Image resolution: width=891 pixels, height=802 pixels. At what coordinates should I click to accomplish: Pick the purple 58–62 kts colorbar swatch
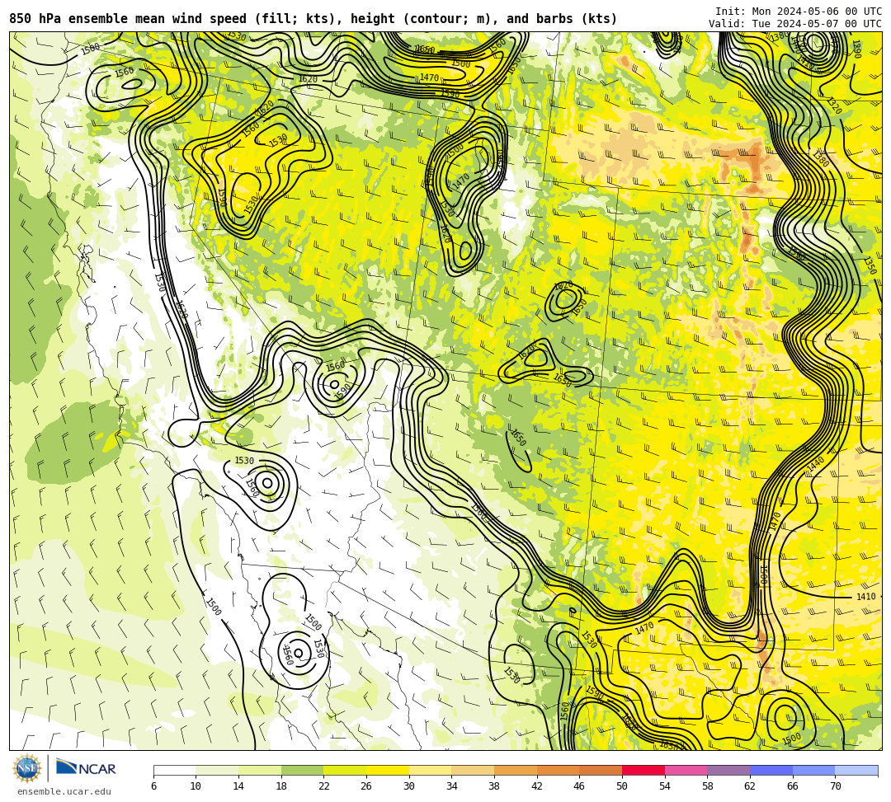click(x=728, y=770)
